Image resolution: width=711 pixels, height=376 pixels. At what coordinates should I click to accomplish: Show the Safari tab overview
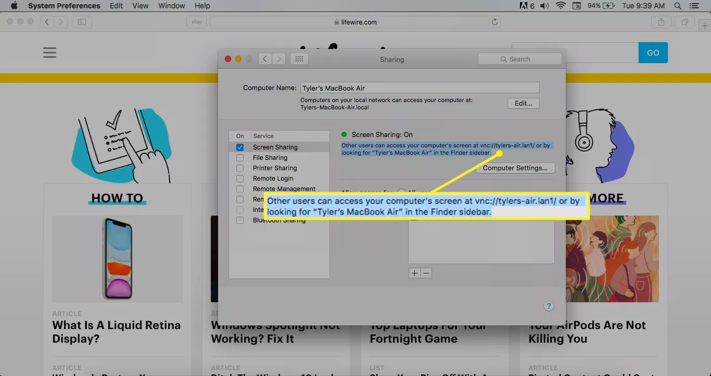[684, 22]
